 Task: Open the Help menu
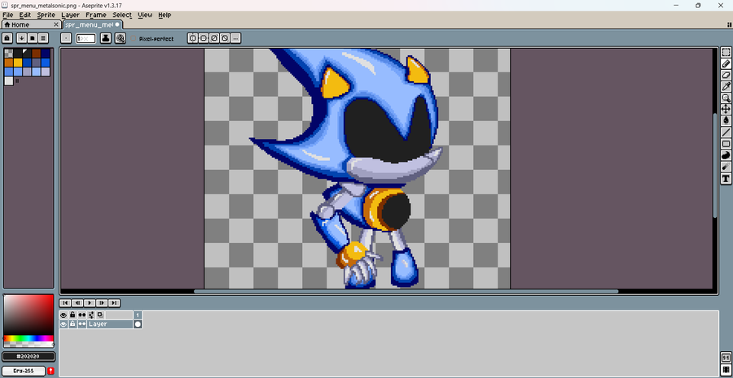point(165,15)
